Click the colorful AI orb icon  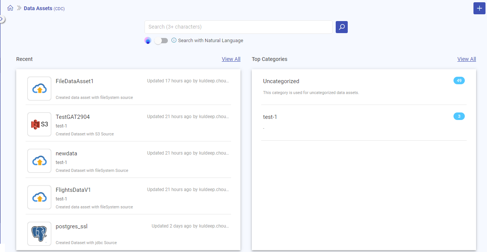click(x=148, y=41)
